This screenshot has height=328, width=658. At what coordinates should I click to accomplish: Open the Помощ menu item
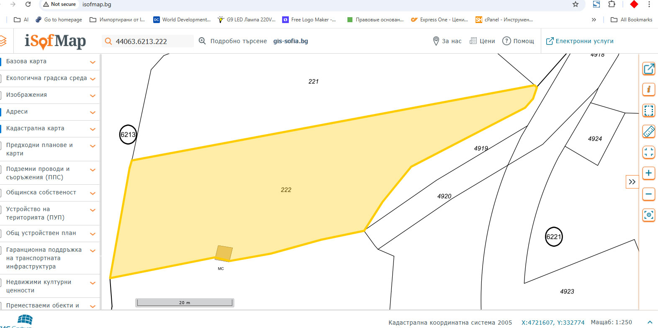coord(518,41)
